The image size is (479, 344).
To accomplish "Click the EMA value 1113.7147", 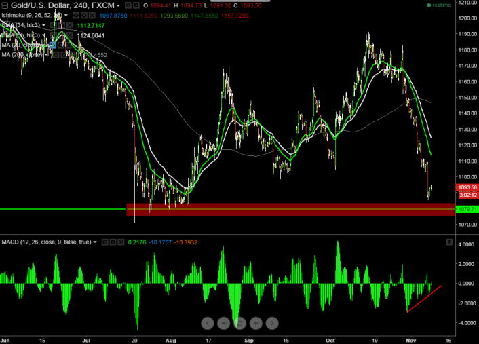I will point(91,26).
